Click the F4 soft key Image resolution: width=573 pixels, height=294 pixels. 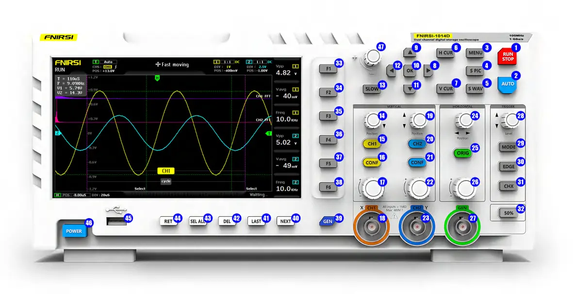(328, 140)
